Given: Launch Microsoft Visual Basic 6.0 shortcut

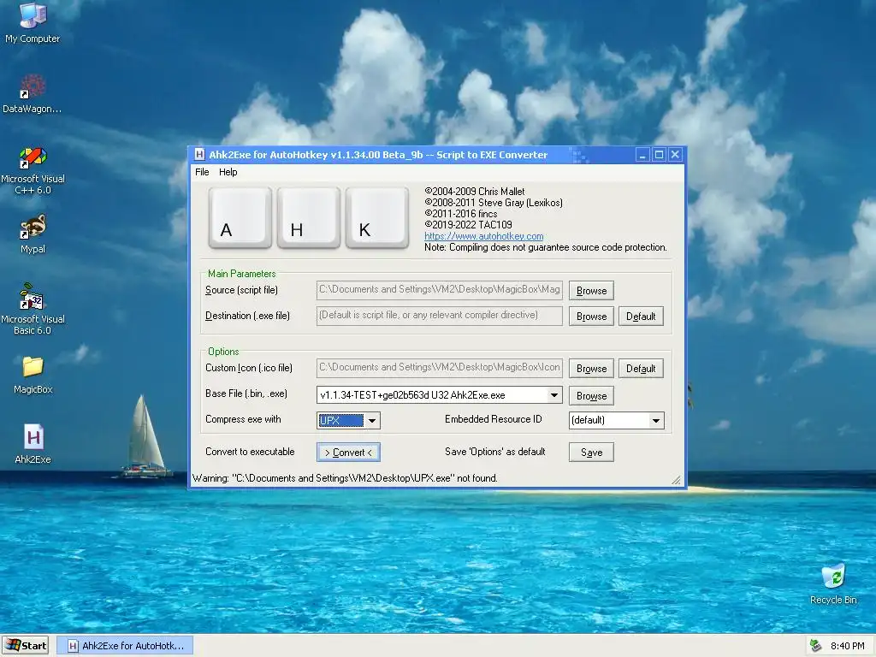Looking at the screenshot, I should [x=33, y=309].
